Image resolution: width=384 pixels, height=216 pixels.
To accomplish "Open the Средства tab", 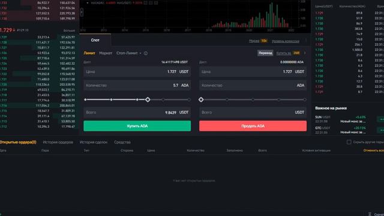I will (x=122, y=142).
